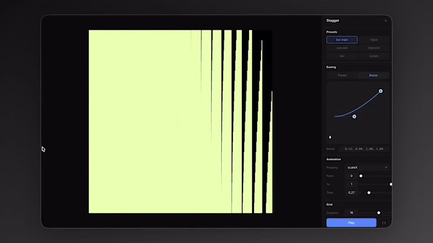Click the lower bezier curve control handle

coord(355,117)
